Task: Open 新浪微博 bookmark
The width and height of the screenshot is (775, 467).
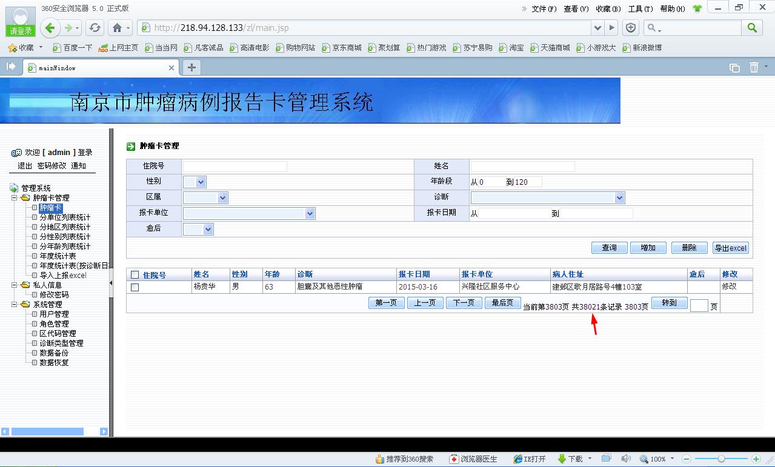Action: (642, 47)
